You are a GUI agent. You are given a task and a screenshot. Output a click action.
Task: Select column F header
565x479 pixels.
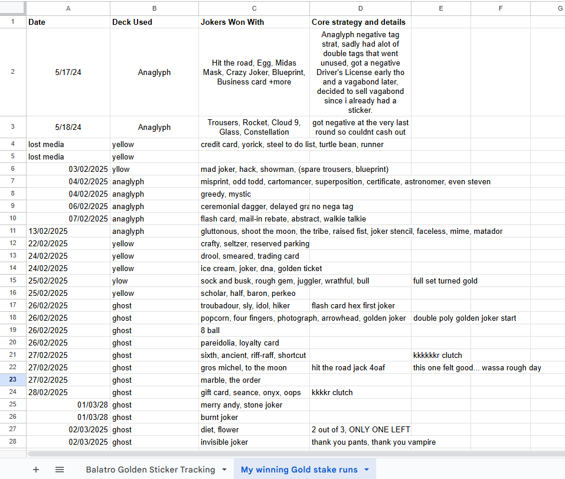click(x=501, y=8)
